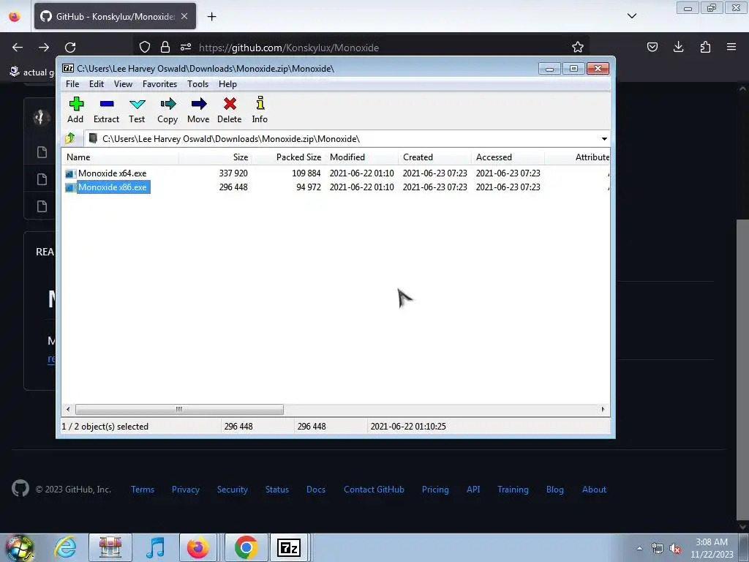
Task: Click the 7-Zip address path field
Action: pos(342,139)
